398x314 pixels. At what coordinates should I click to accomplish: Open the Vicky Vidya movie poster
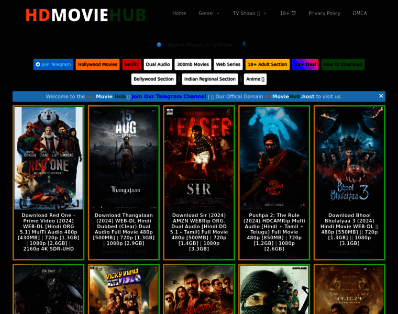point(124,289)
